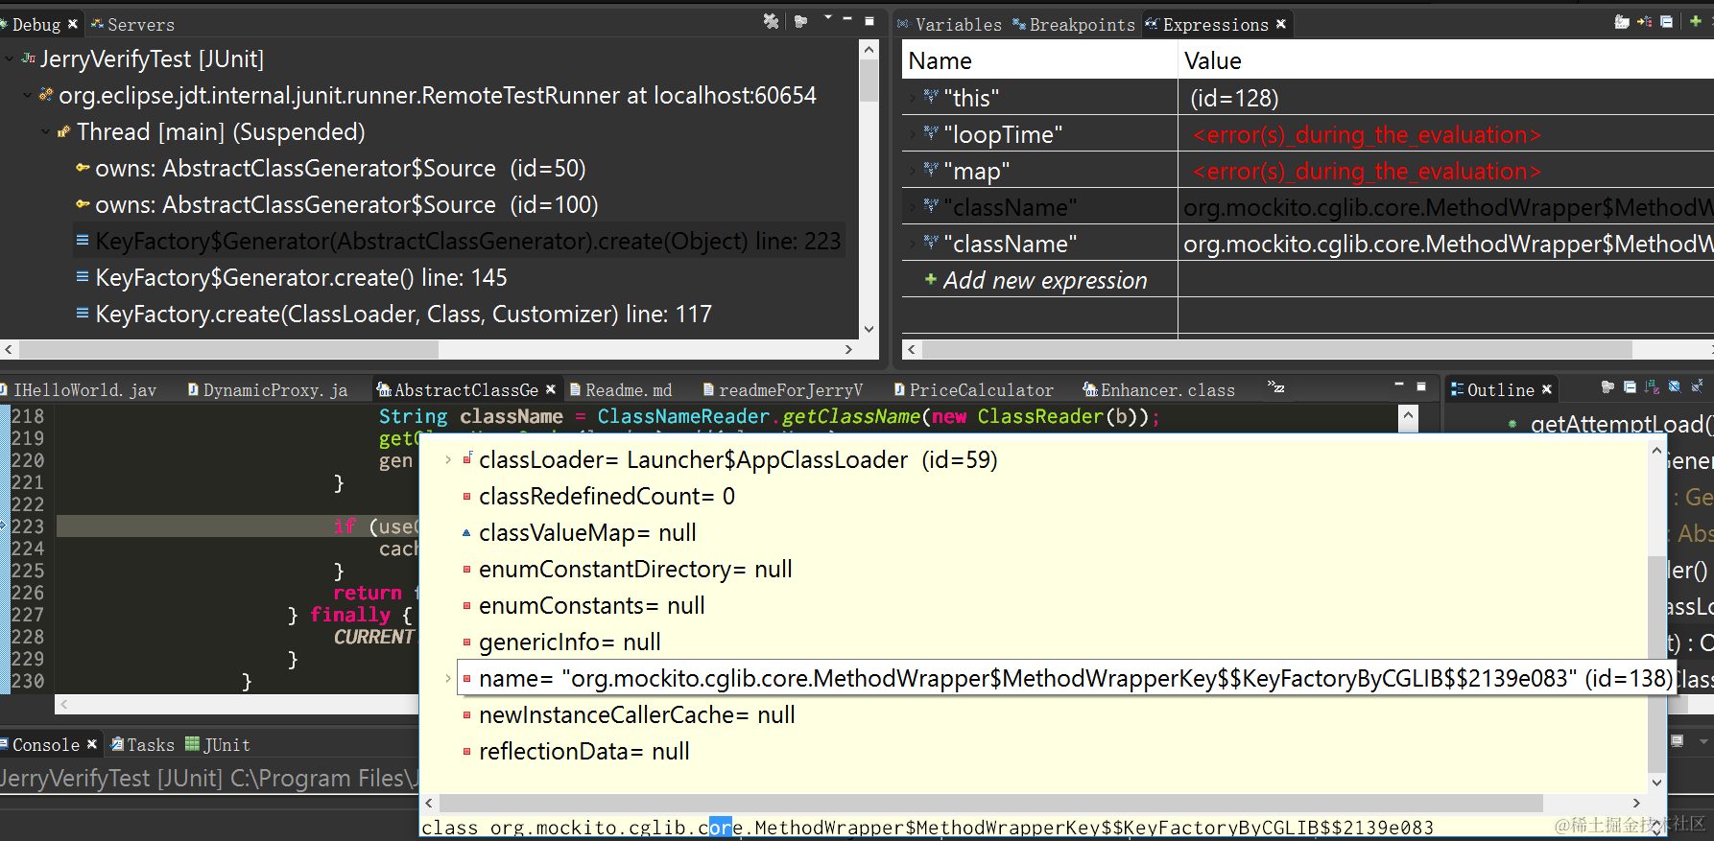Open DynamicProxy.java editor tab

click(268, 390)
